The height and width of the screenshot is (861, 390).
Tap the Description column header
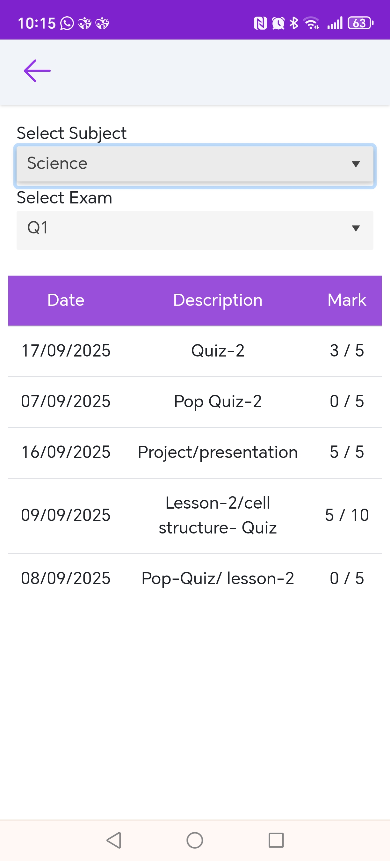[218, 300]
